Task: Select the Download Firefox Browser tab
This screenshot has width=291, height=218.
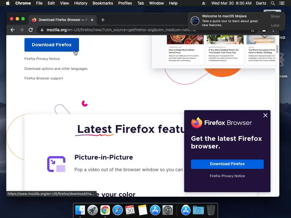Action: pyautogui.click(x=62, y=20)
